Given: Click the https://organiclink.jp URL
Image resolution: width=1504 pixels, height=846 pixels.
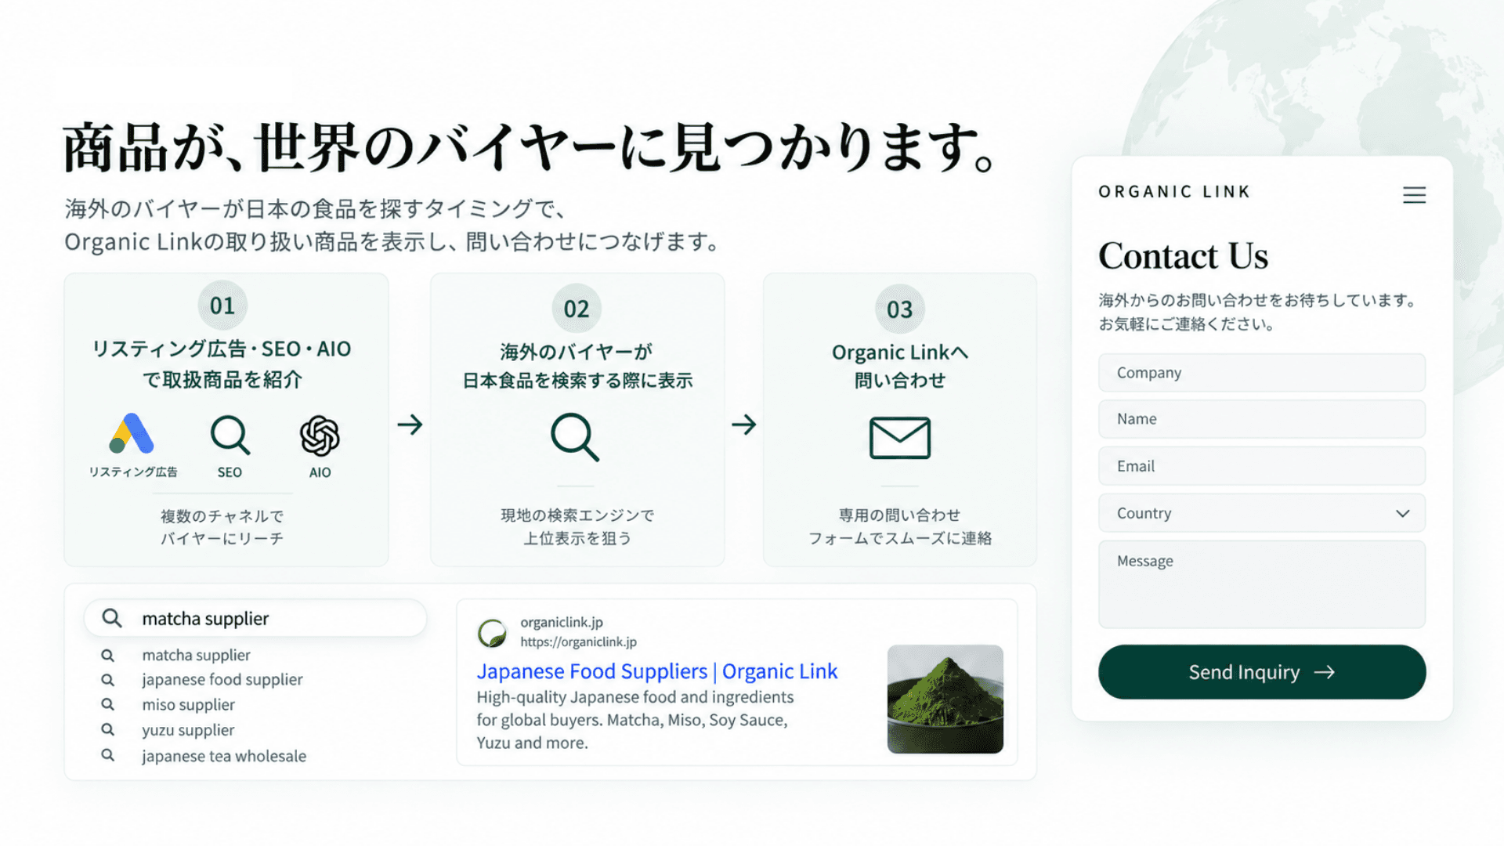Looking at the screenshot, I should [578, 642].
